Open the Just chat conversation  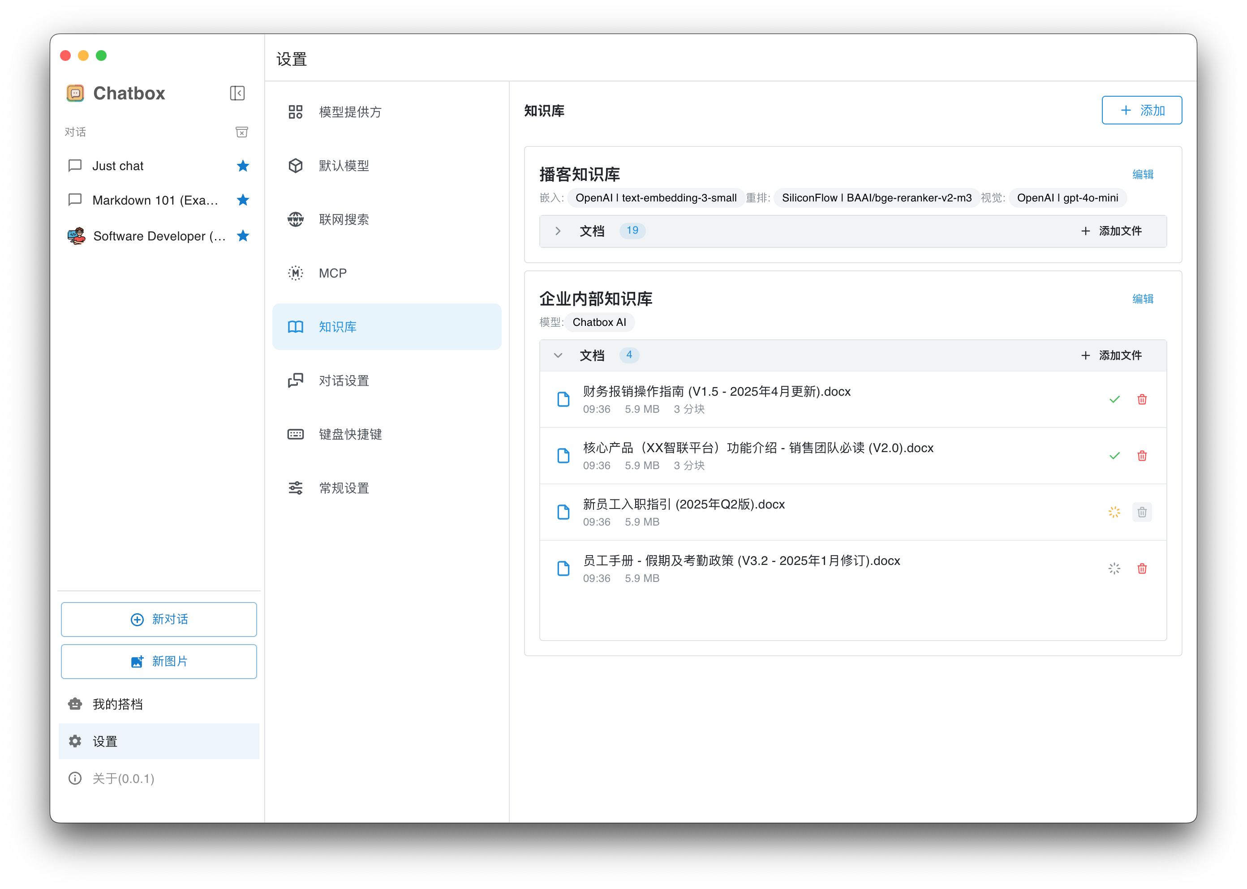click(x=159, y=166)
